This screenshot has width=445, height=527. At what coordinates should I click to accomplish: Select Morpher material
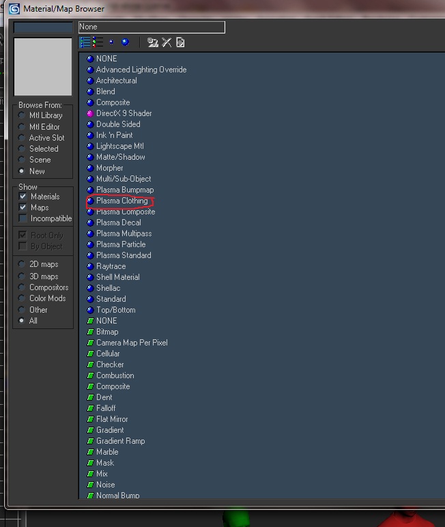pyautogui.click(x=110, y=168)
